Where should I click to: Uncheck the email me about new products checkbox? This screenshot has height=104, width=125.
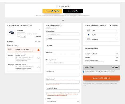click(83, 72)
